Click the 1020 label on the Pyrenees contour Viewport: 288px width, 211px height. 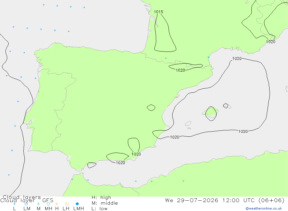tap(180, 70)
